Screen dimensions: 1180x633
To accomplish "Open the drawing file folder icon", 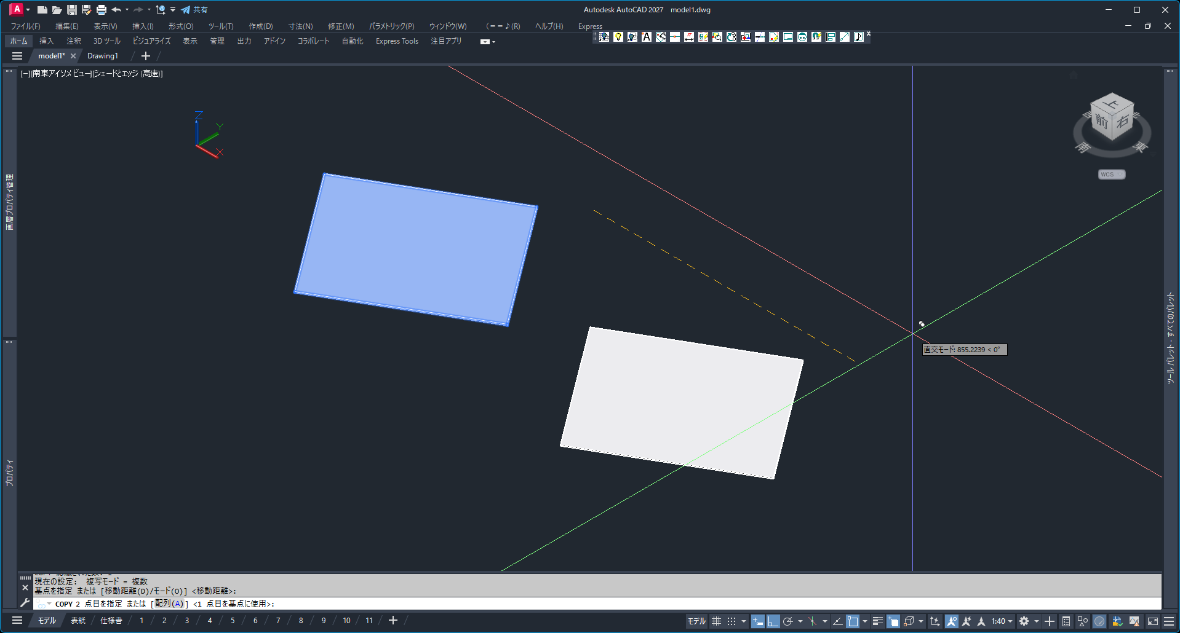I will click(57, 10).
